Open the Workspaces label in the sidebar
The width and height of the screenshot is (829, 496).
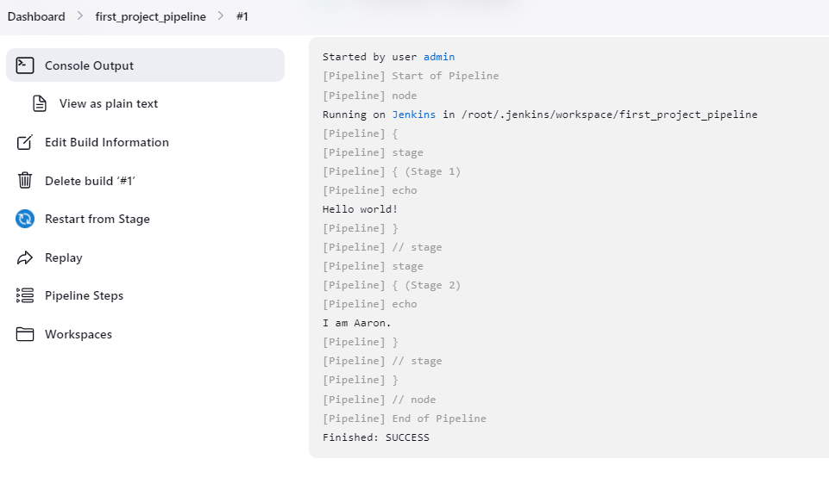79,334
